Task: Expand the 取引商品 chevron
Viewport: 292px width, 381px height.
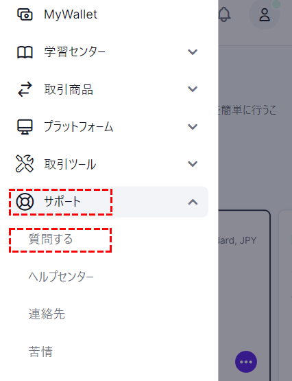Action: pos(193,89)
